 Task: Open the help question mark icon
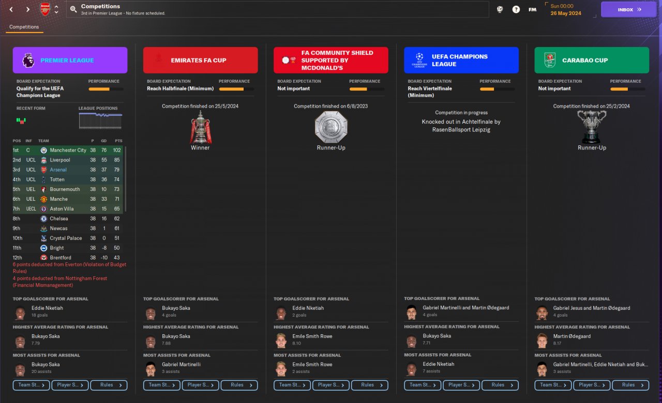click(x=516, y=9)
